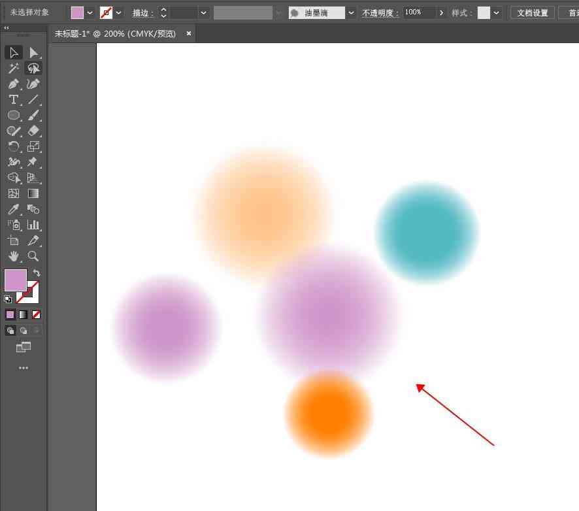Adjust stroke weight stepper arrows
The height and width of the screenshot is (511, 579).
pos(163,13)
